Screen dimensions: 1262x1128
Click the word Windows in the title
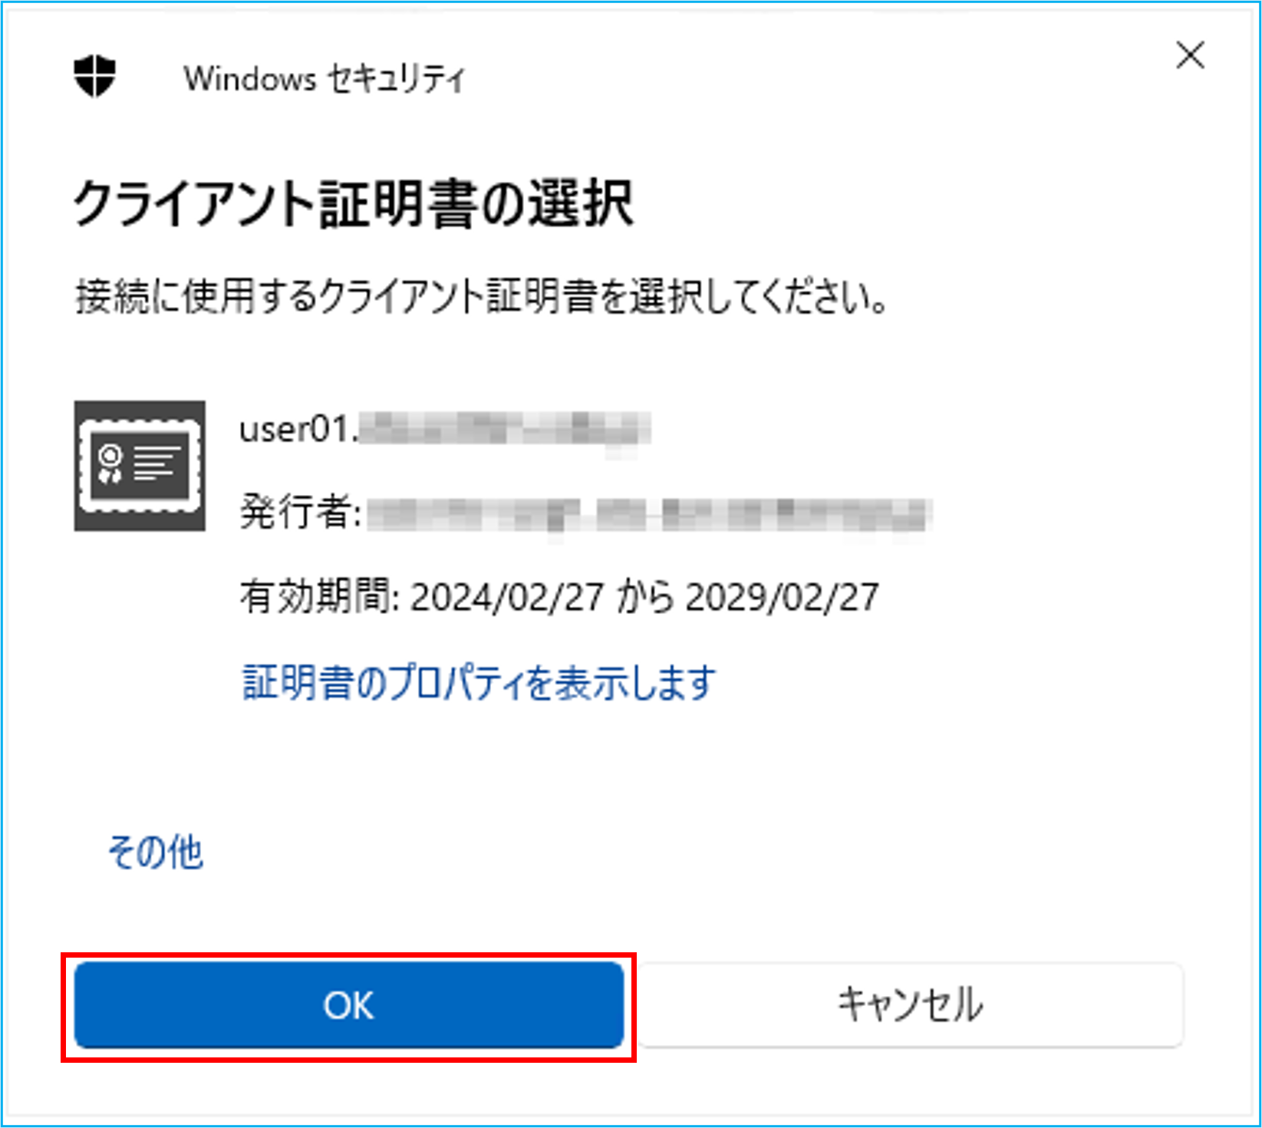[x=250, y=78]
